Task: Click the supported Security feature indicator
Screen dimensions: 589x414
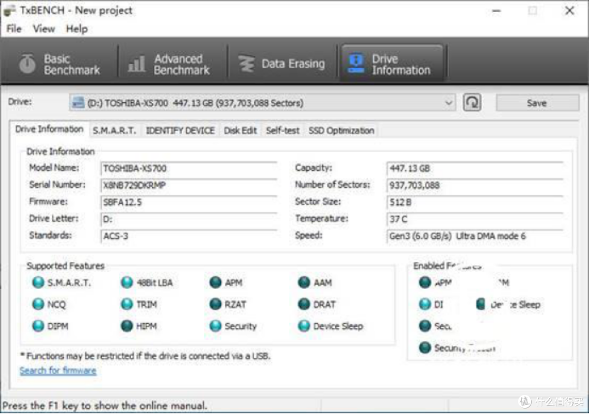Action: click(x=215, y=326)
